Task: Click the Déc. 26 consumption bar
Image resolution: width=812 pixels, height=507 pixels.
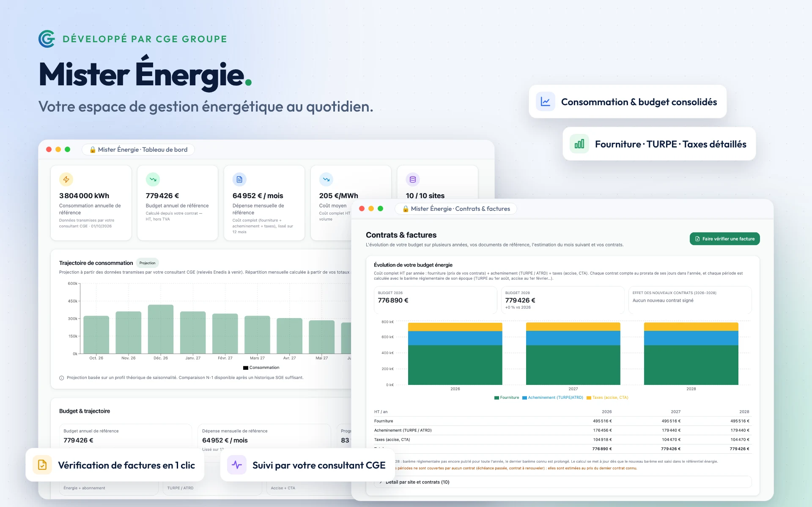Action: pyautogui.click(x=161, y=329)
